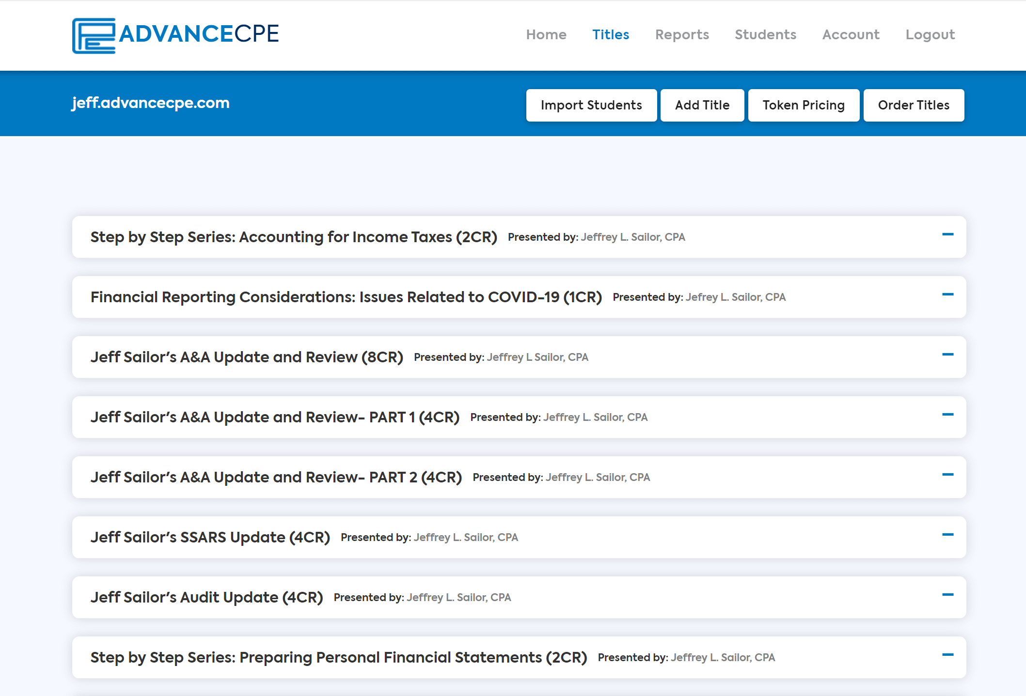
Task: Collapse A&A Update and Review (8CR) row
Action: [947, 355]
